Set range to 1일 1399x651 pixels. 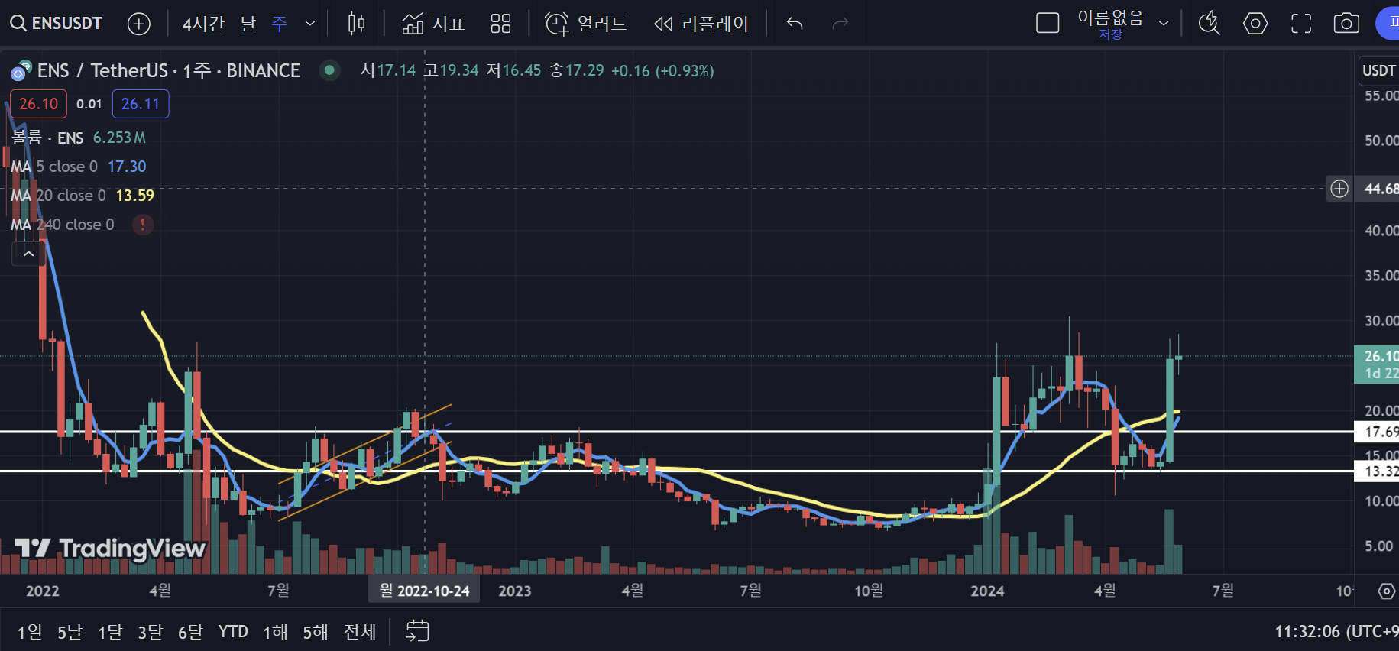30,632
